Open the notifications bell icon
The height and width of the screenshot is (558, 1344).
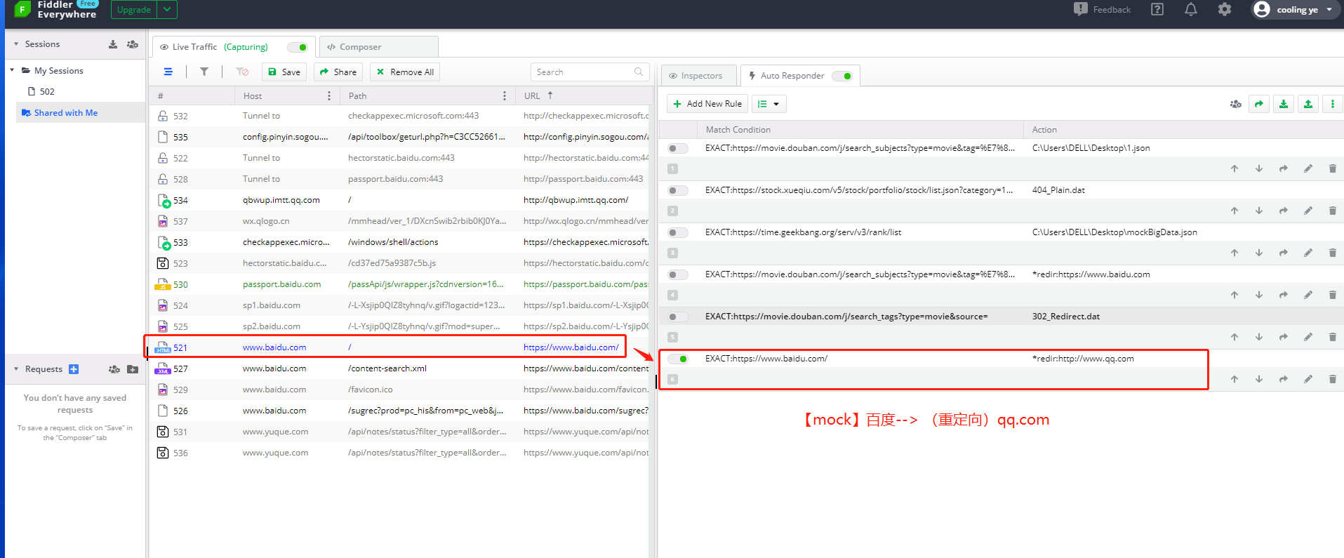point(1191,10)
